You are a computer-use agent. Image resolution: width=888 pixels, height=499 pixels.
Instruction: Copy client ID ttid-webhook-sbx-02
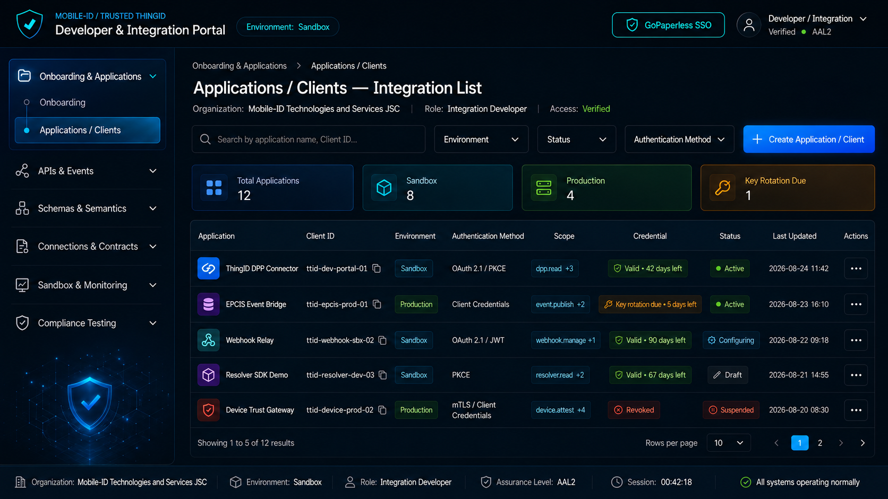click(382, 340)
